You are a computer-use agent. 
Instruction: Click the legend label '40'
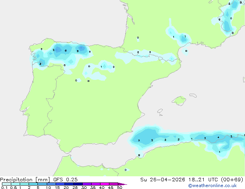[x=102, y=187]
